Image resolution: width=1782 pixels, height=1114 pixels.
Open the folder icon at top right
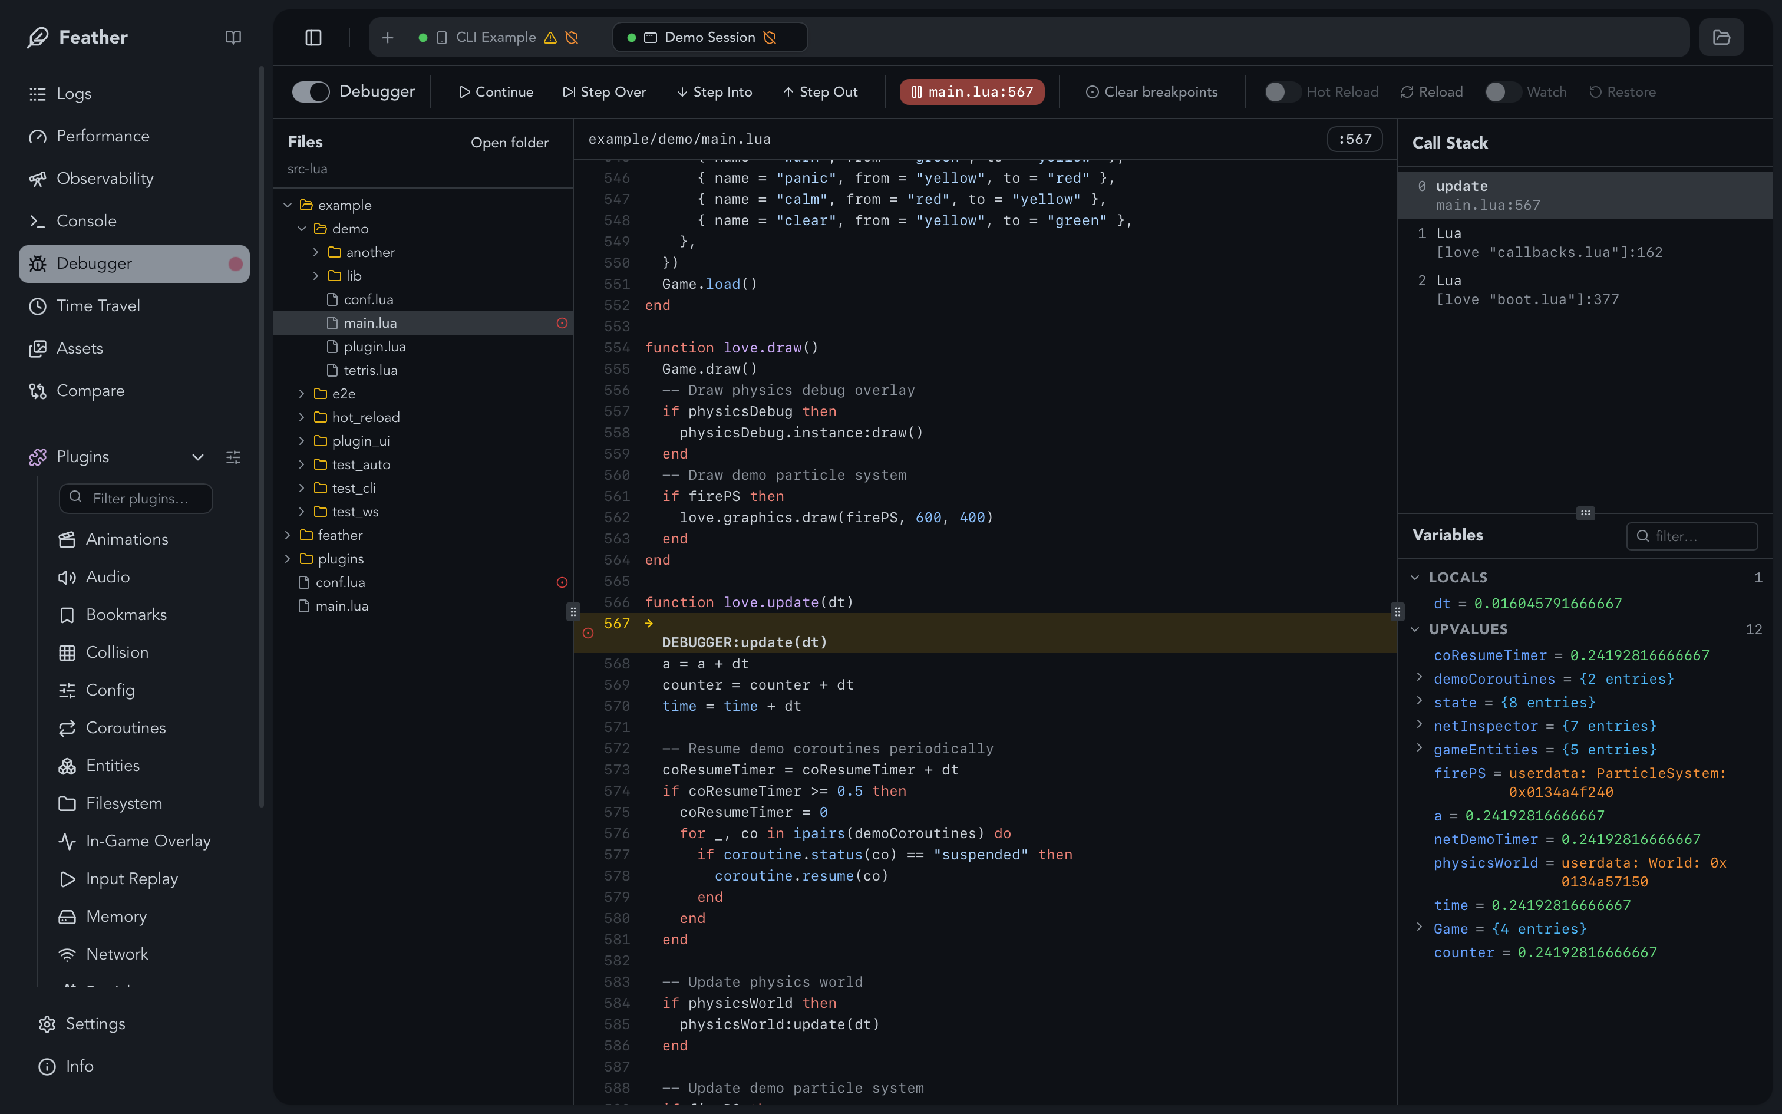[1721, 38]
